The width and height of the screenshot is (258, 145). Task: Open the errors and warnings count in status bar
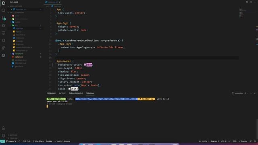(27, 141)
